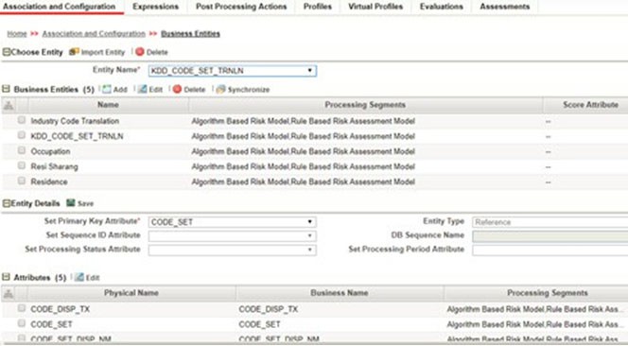Click the red Delete icon beside Import Entity
This screenshot has width=628, height=346.
(140, 52)
